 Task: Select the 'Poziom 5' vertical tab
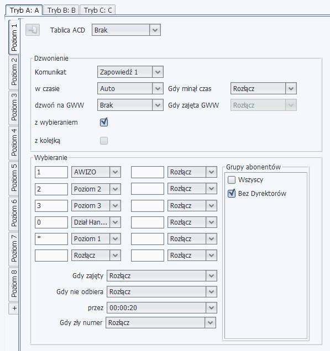click(13, 178)
